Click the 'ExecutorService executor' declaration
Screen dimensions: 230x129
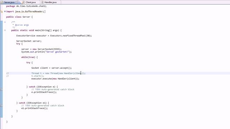[31, 36]
